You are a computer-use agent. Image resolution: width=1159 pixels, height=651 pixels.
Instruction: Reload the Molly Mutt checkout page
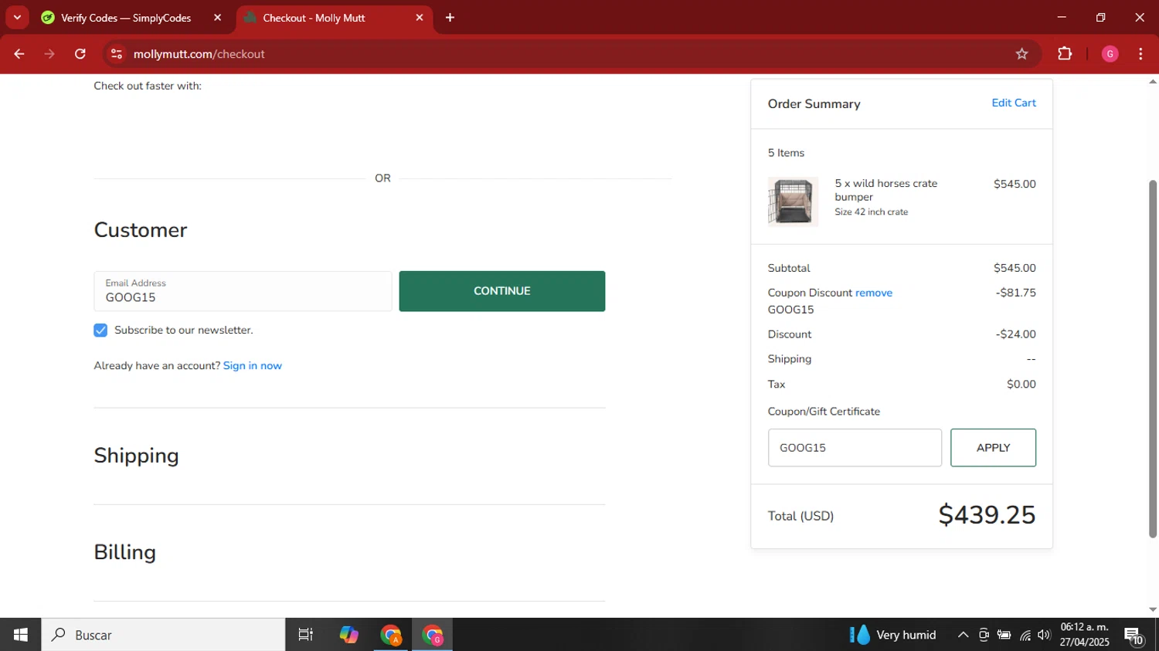point(80,54)
